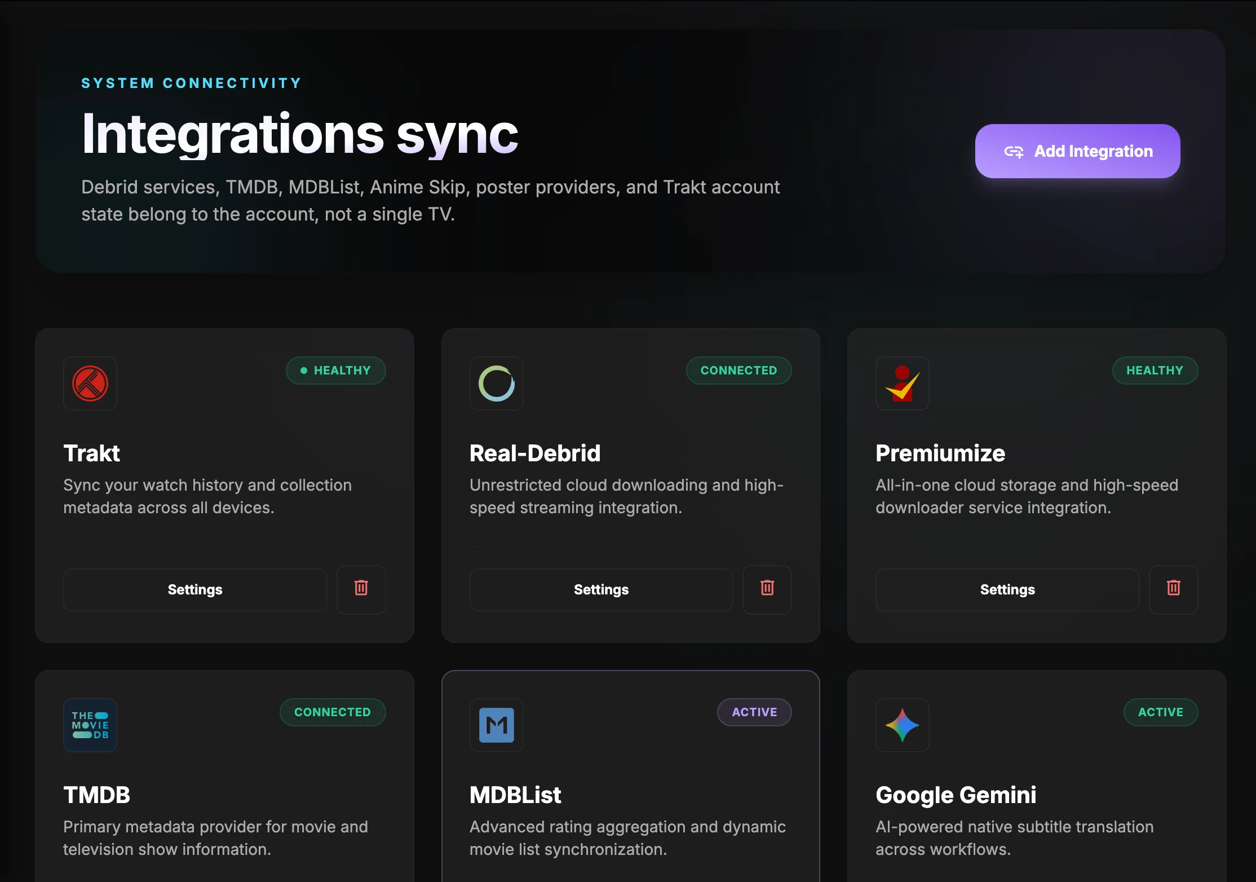Delete the Trakt integration via trash icon
The image size is (1256, 882).
coord(361,589)
